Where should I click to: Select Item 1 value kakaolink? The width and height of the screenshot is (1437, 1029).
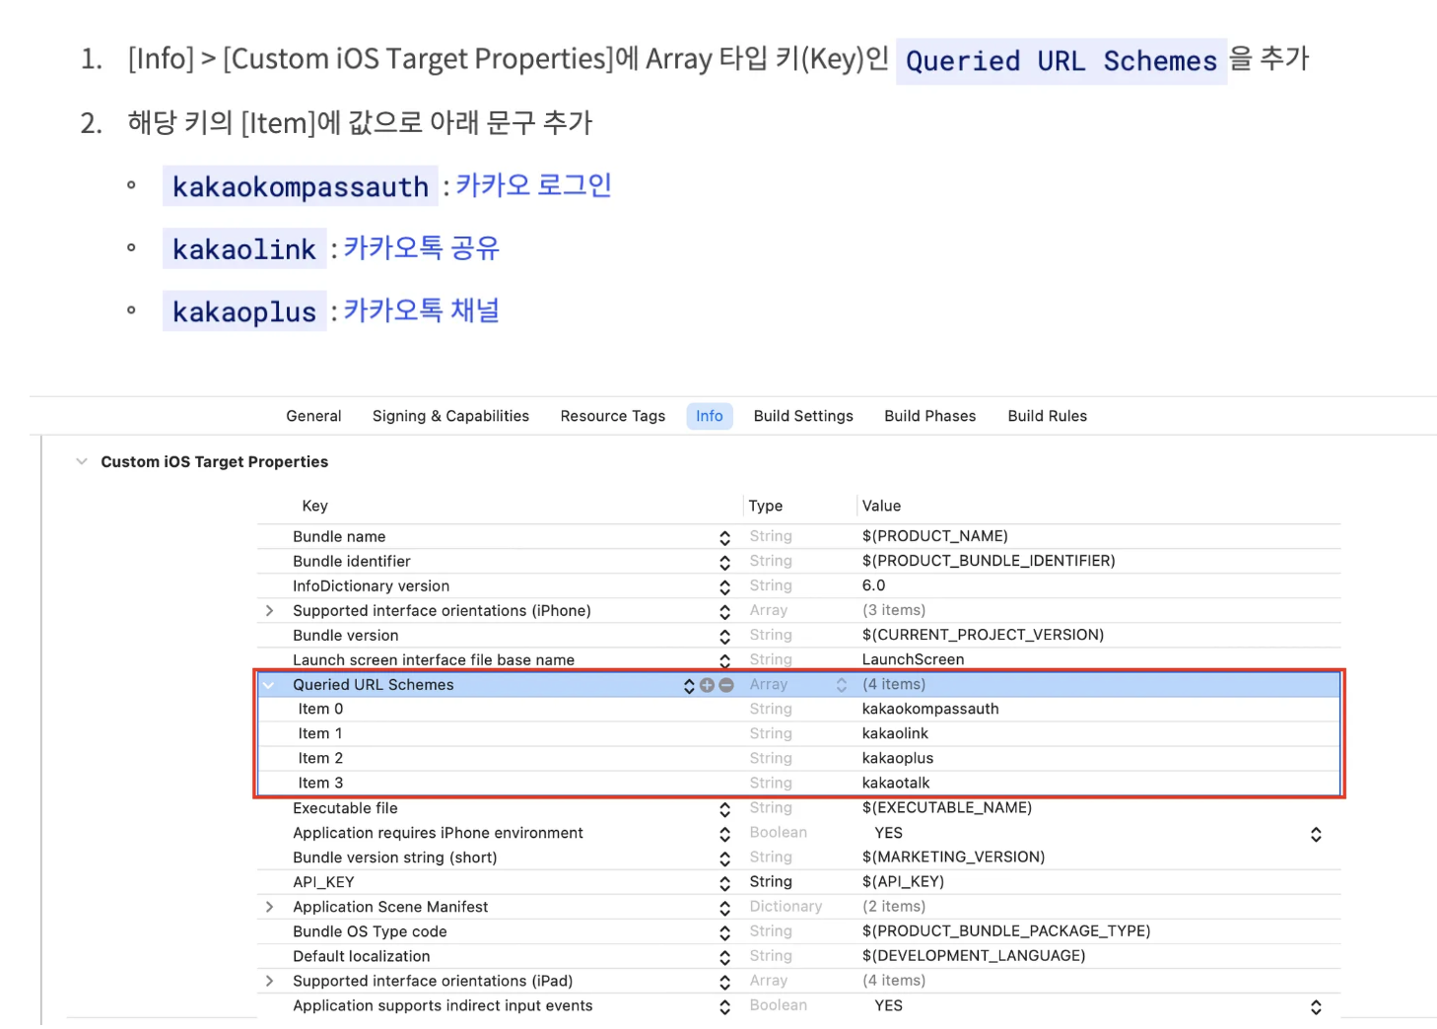click(x=895, y=733)
